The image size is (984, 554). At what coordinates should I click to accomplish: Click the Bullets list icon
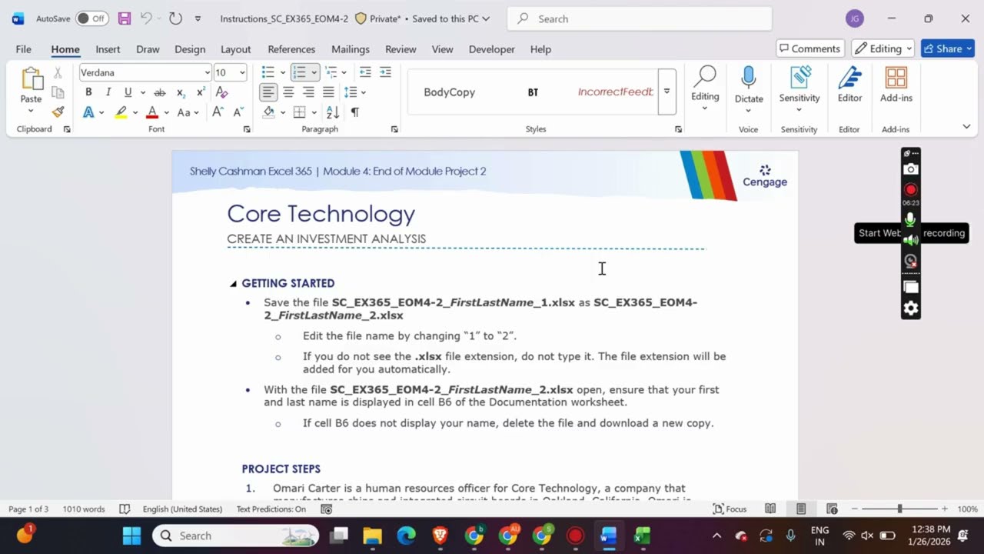pyautogui.click(x=268, y=72)
